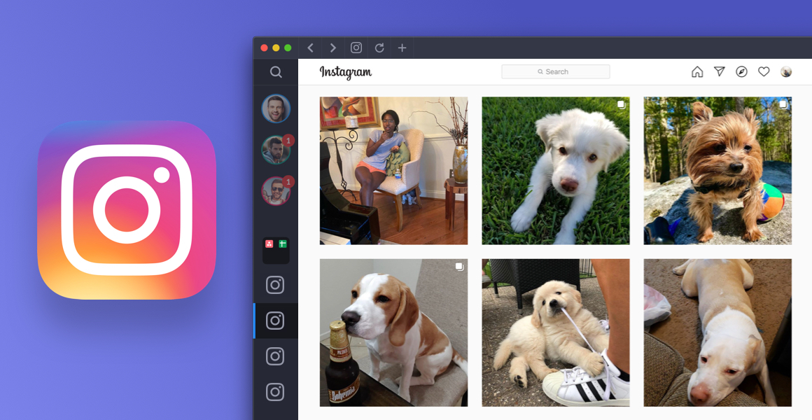Go to the Instagram Home feed icon
This screenshot has height=420, width=812.
tap(697, 72)
